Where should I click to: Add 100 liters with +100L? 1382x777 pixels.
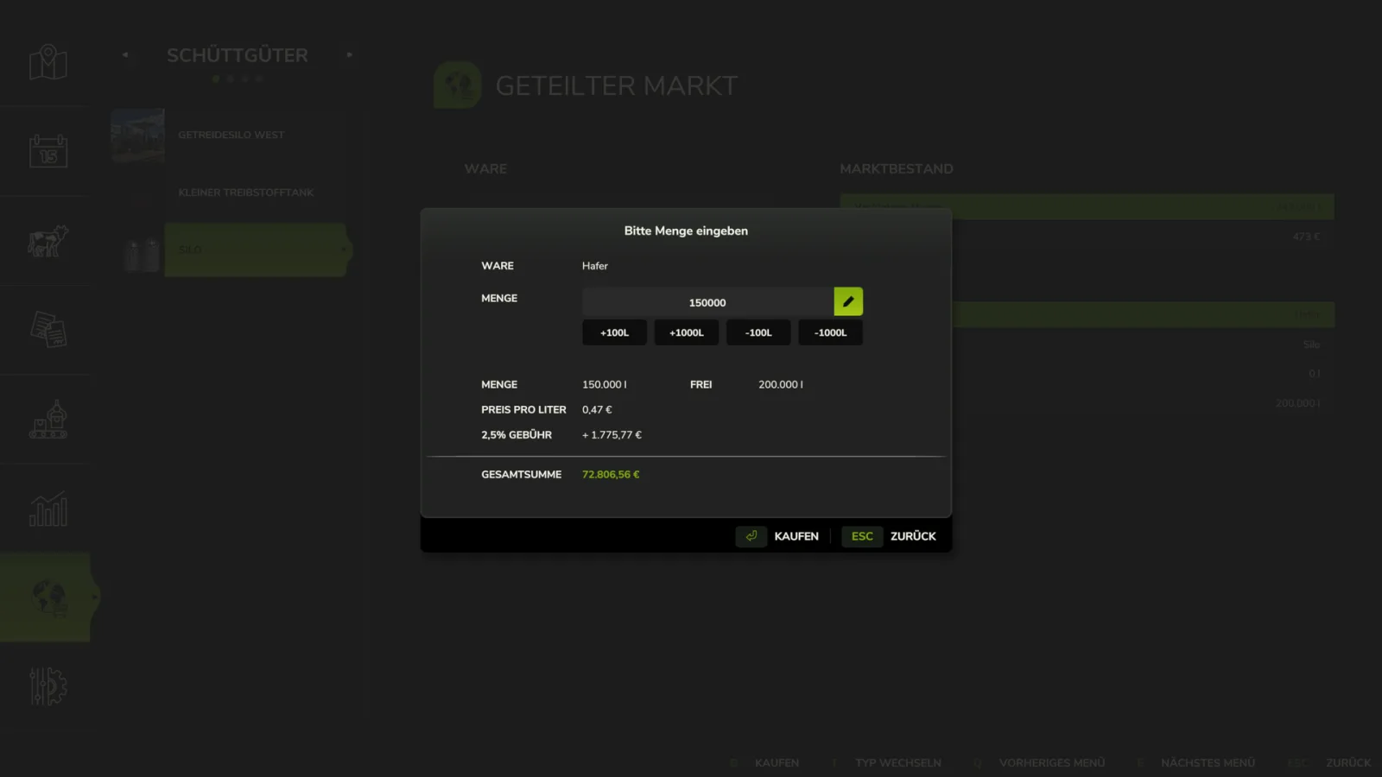pos(614,332)
